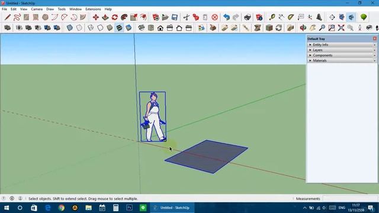Click the Copy icon
Viewport: 379px width, 213px height.
tap(195, 17)
